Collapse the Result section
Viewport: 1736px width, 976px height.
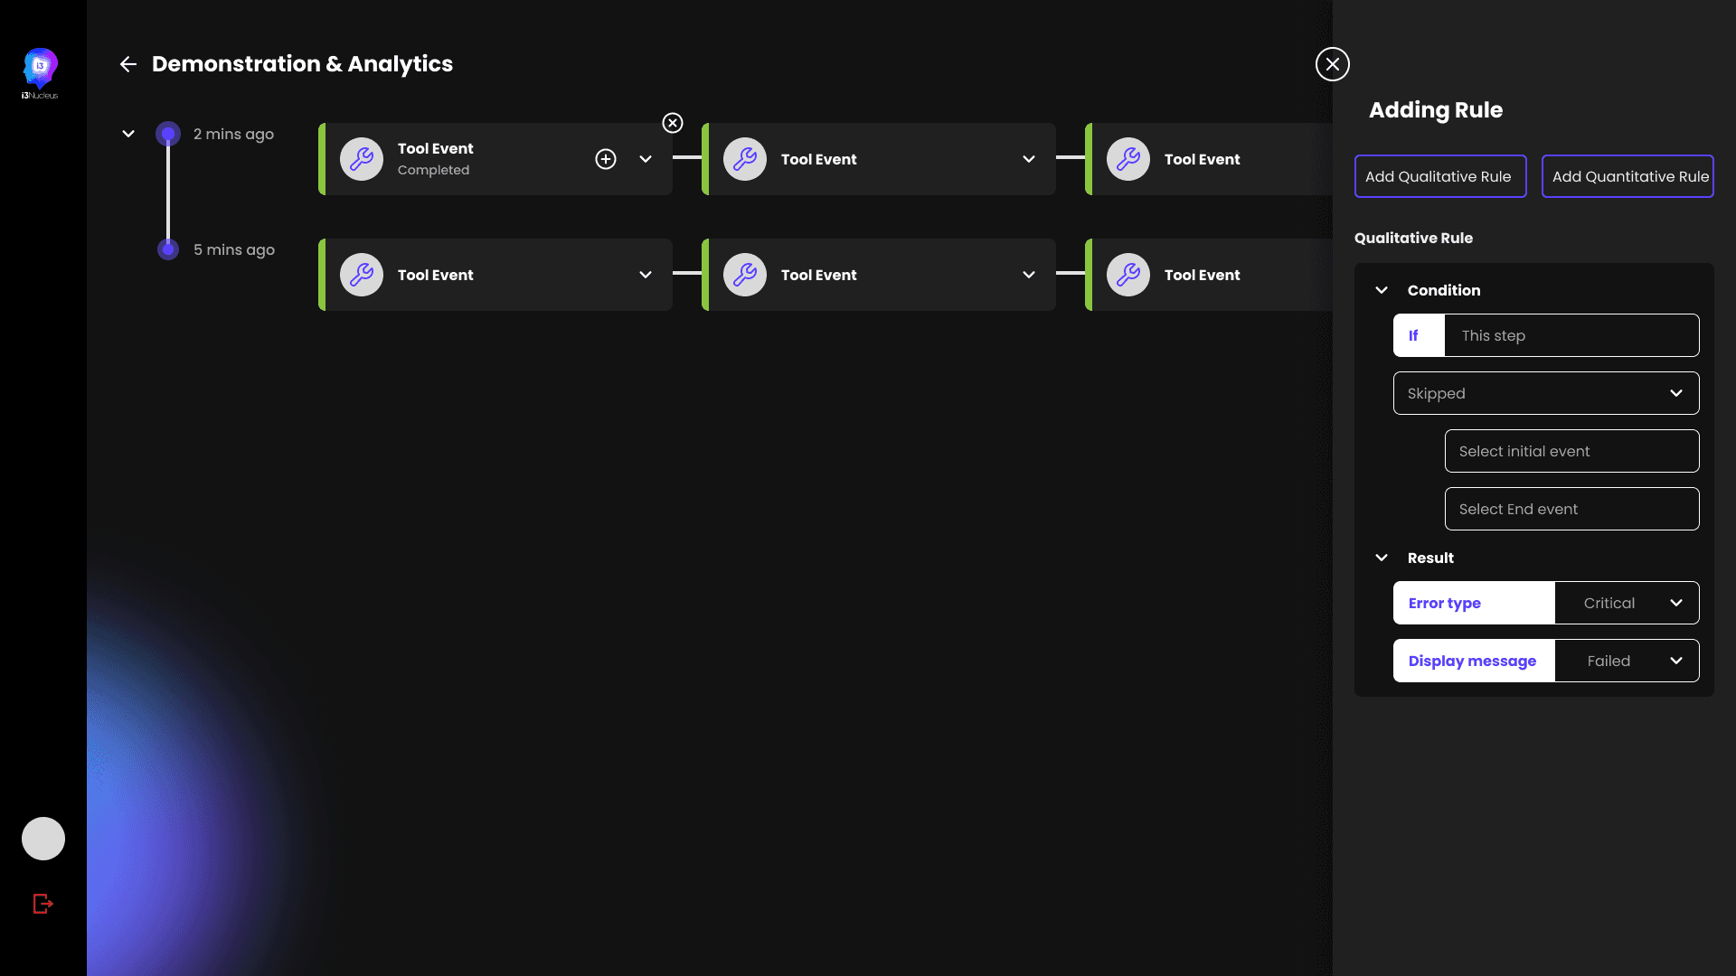click(1382, 558)
